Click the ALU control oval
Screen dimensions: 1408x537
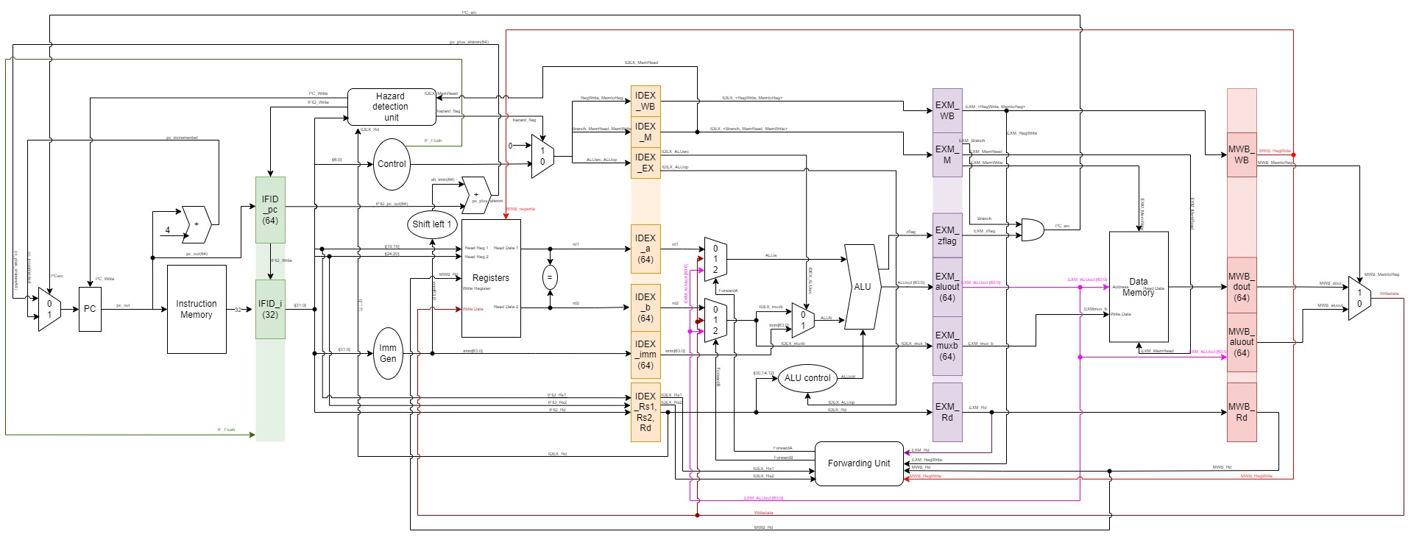click(807, 378)
